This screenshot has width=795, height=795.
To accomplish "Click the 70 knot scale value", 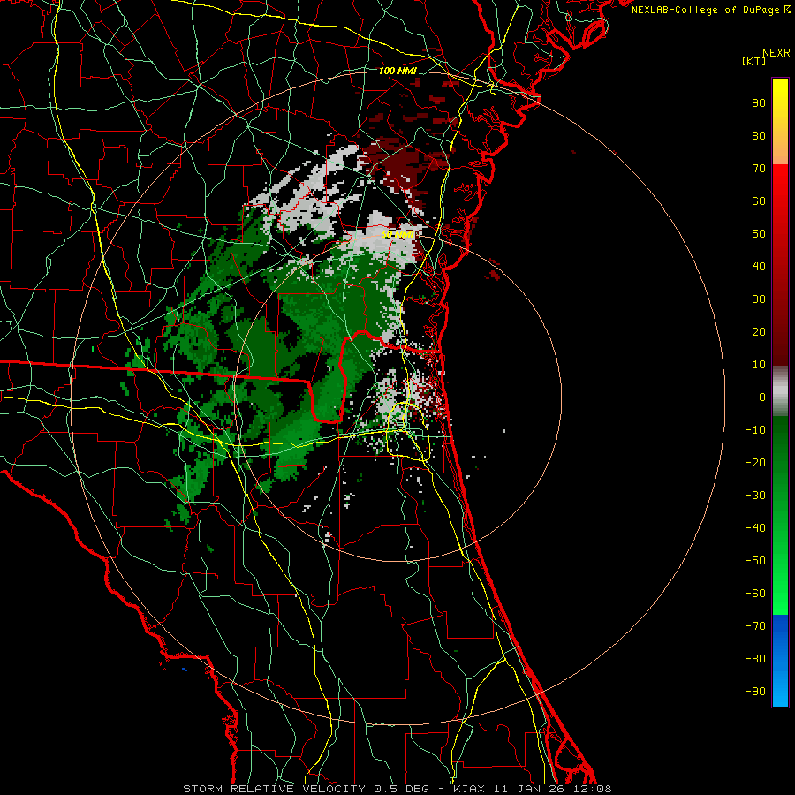I will tap(759, 169).
